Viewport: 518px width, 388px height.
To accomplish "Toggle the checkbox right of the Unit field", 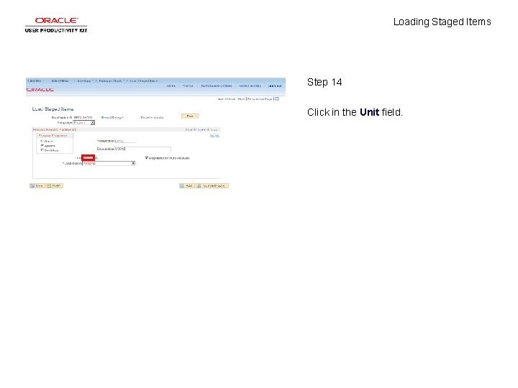I will (x=147, y=157).
